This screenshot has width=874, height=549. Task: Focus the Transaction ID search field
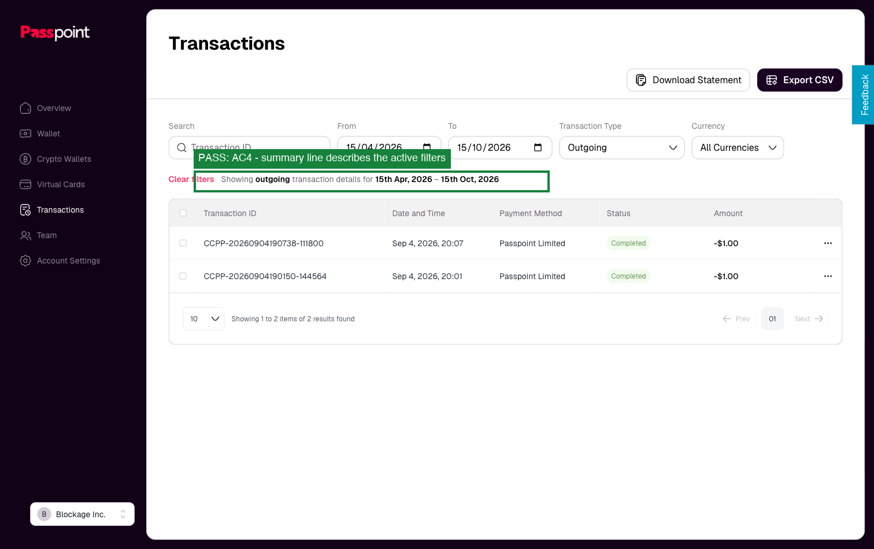pyautogui.click(x=249, y=147)
